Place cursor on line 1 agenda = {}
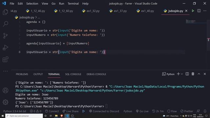210x118 pixels. point(36,22)
